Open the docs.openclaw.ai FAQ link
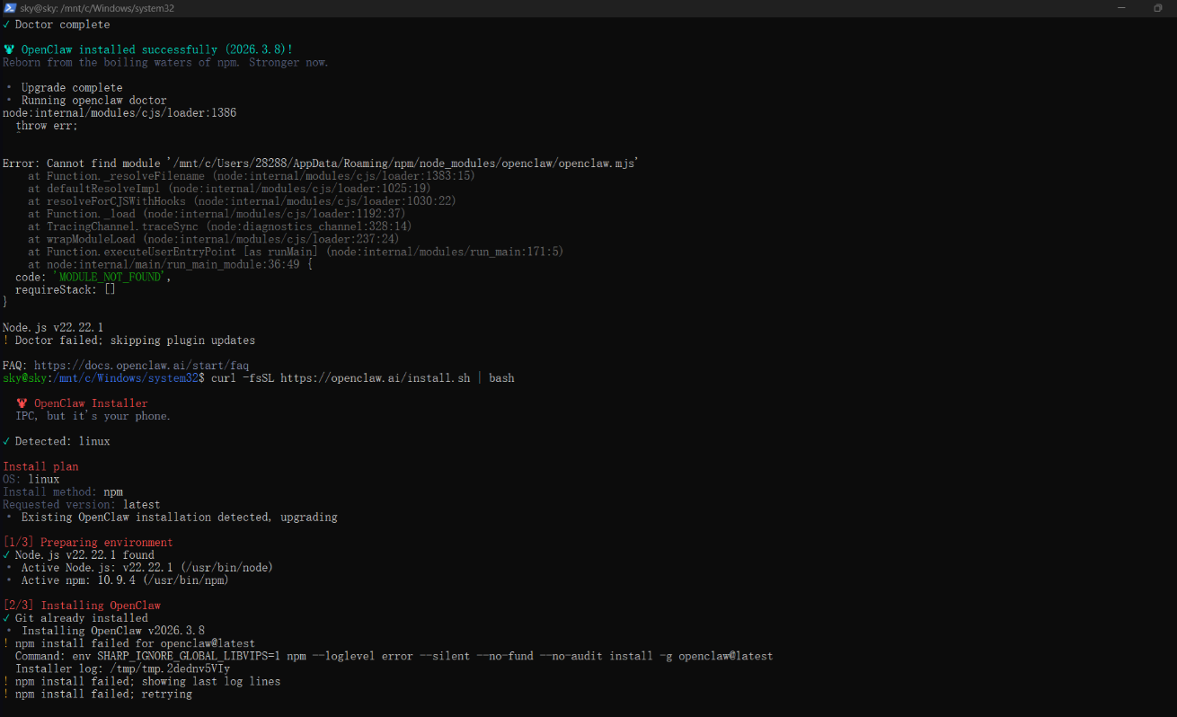 [x=141, y=366]
